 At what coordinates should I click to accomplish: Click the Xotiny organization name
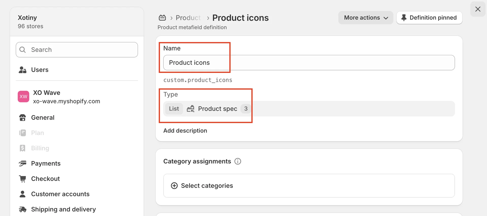pyautogui.click(x=27, y=18)
